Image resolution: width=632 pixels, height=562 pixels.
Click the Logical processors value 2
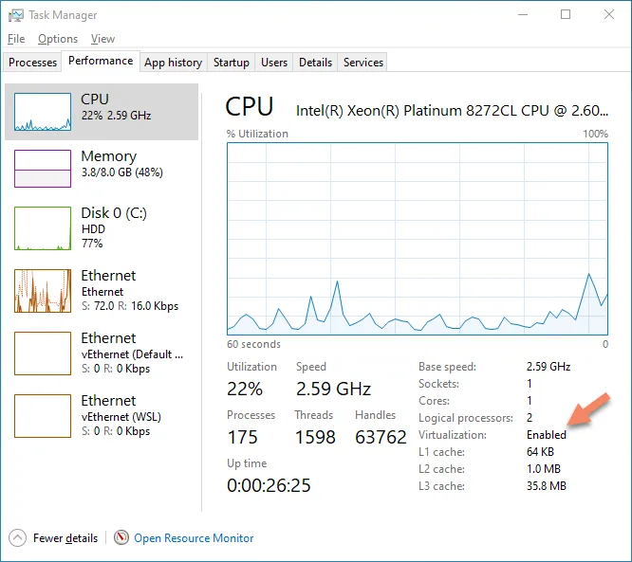(x=530, y=418)
